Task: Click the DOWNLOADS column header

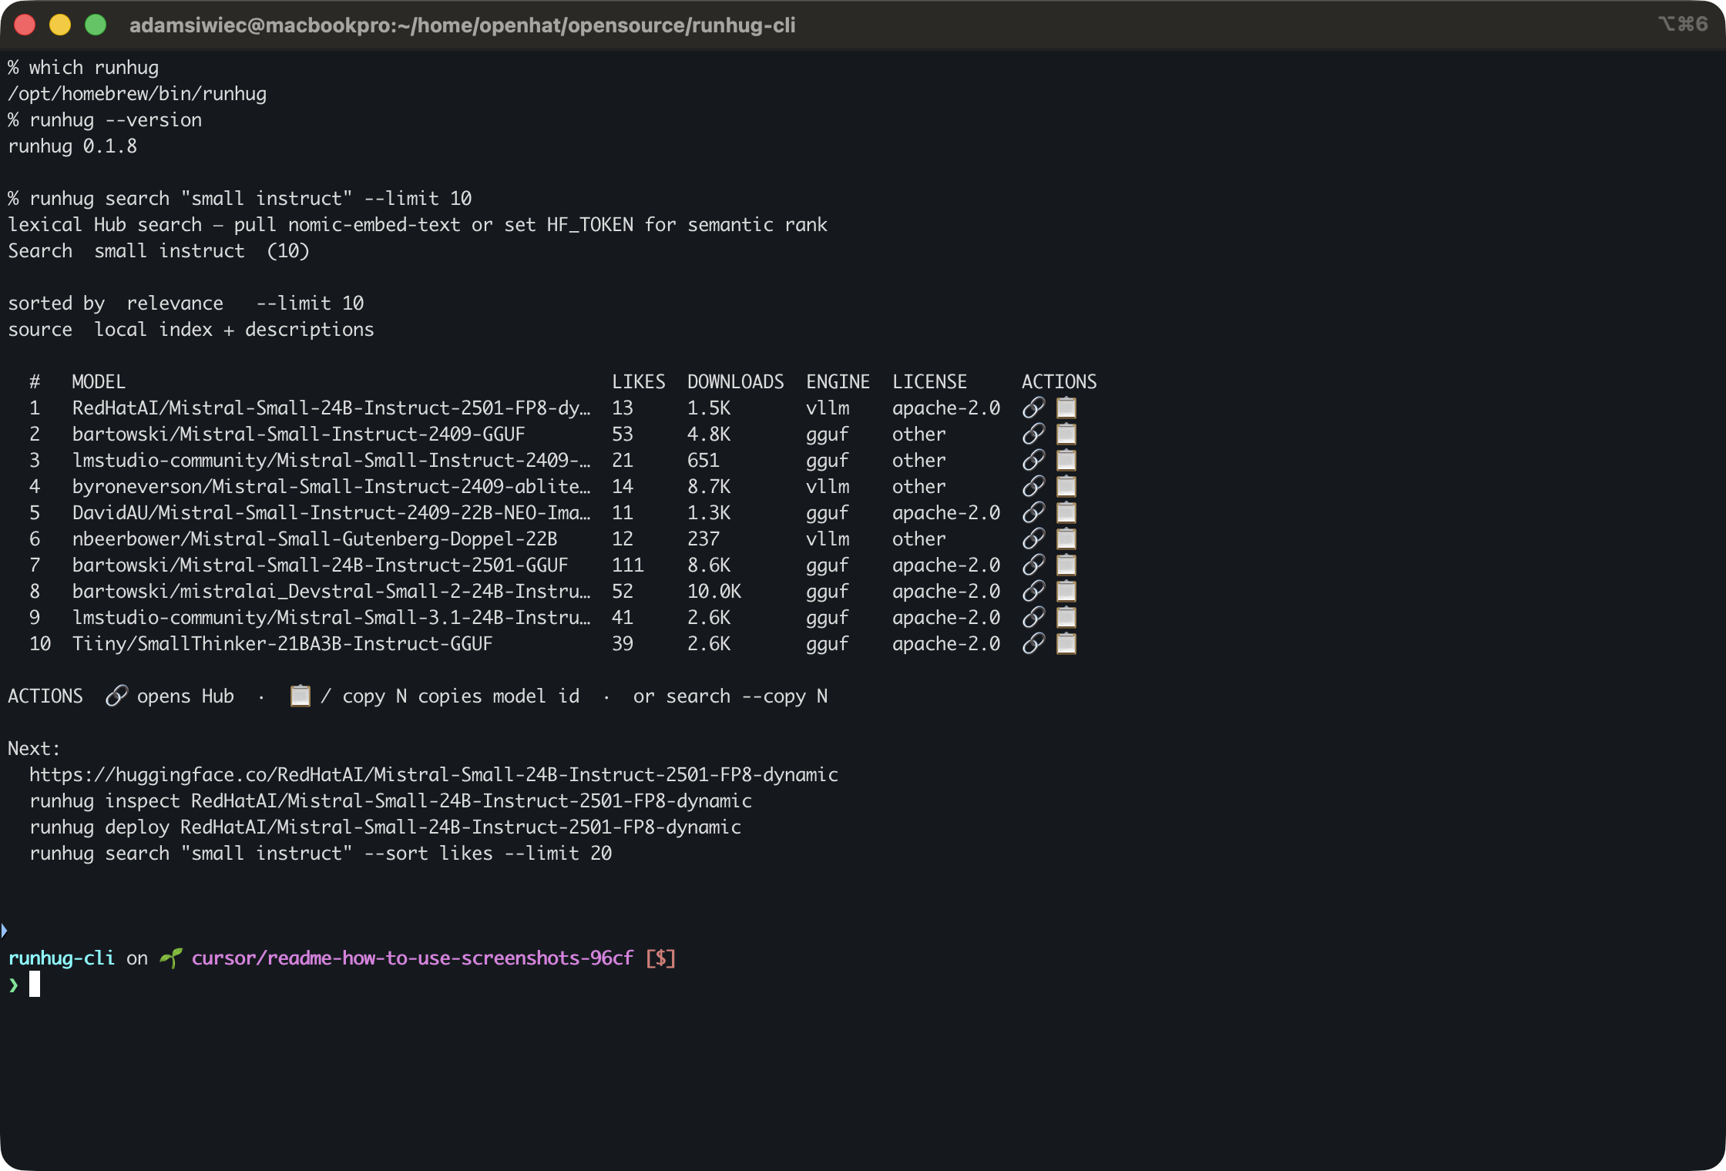Action: point(736,381)
